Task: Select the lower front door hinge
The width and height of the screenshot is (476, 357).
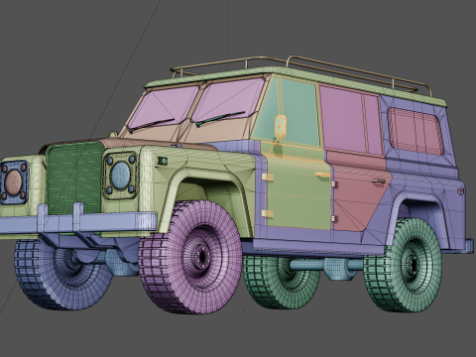Action: 268,214
